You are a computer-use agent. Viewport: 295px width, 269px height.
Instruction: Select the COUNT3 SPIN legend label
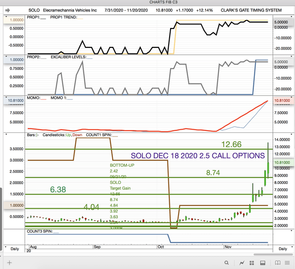pyautogui.click(x=40, y=231)
